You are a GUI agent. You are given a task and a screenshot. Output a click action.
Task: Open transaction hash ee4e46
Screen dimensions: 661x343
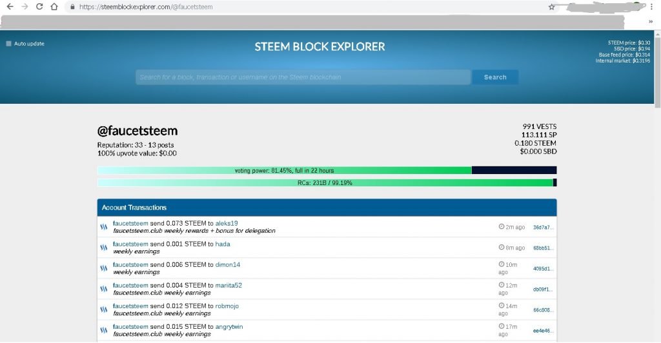click(x=543, y=330)
